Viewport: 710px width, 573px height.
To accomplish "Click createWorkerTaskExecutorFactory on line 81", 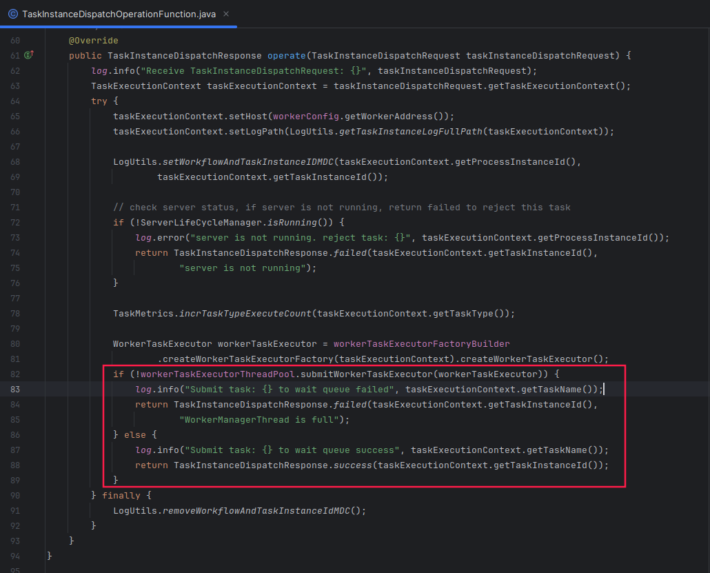I will click(x=248, y=359).
